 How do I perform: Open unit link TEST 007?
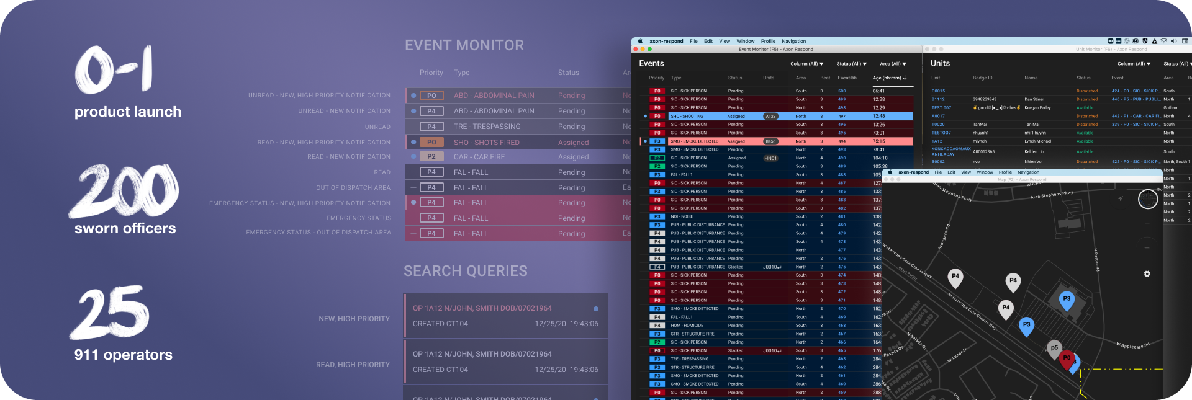941,108
